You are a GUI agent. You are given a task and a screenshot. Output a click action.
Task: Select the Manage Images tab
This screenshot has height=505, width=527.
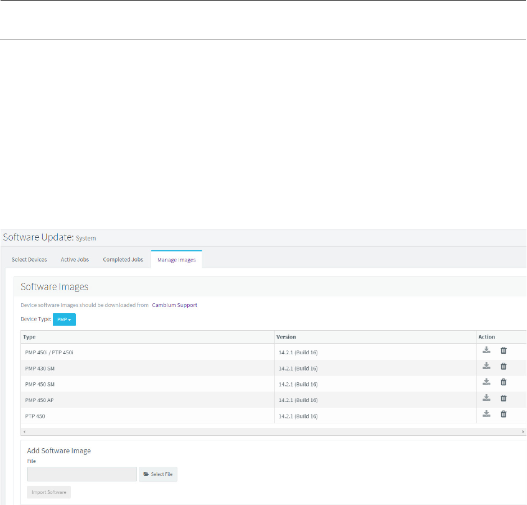pyautogui.click(x=176, y=260)
